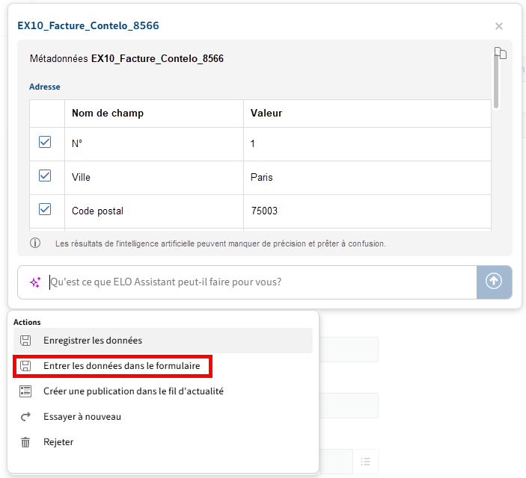Select the value cell 75003
526x478 pixels.
click(367, 211)
